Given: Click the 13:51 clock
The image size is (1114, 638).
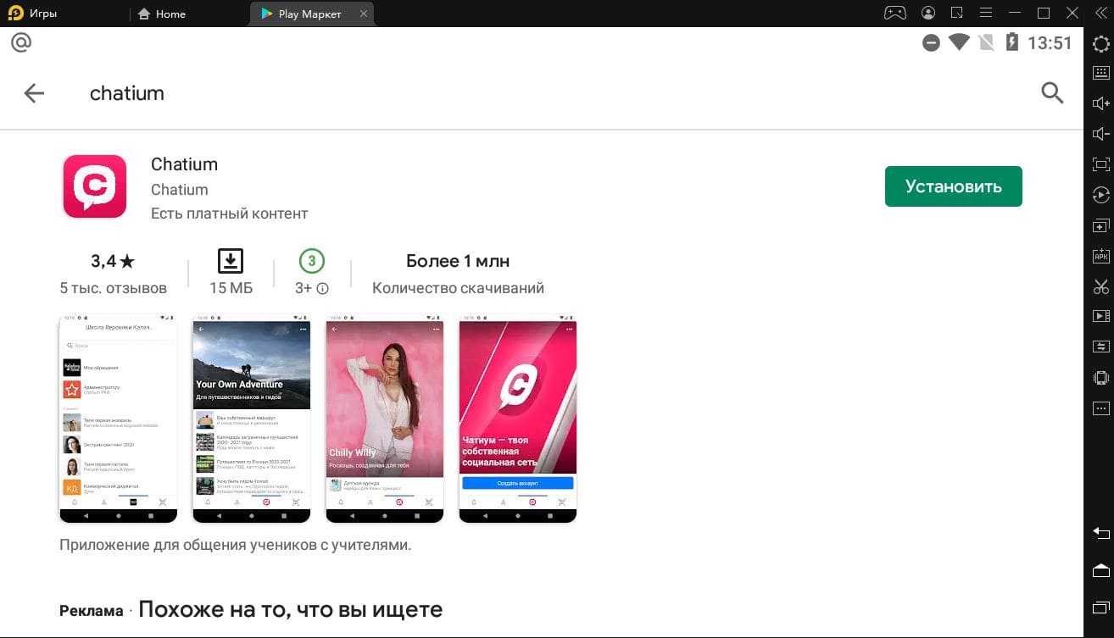Looking at the screenshot, I should (x=1050, y=42).
